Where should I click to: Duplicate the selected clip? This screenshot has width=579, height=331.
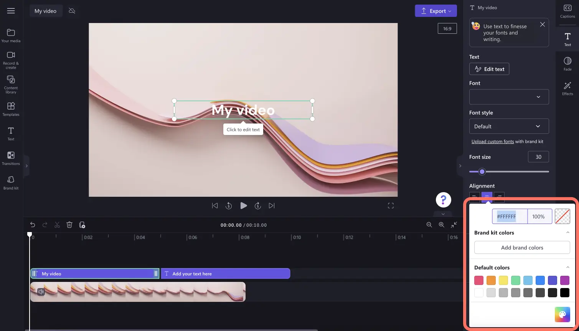[x=82, y=225]
